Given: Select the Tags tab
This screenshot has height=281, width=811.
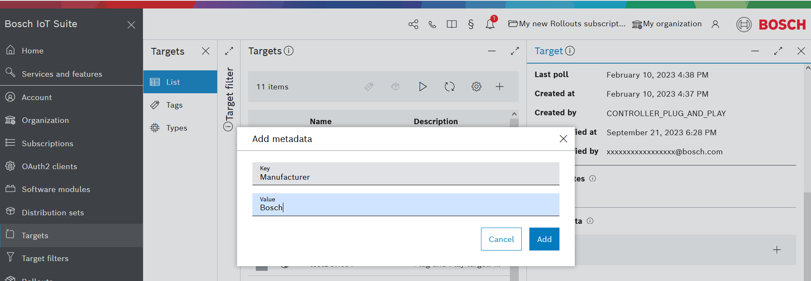Looking at the screenshot, I should (x=174, y=105).
